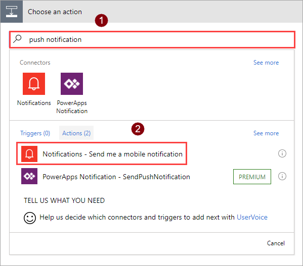Open info icon for SendPushNotification action
This screenshot has height=266, width=303.
point(282,176)
